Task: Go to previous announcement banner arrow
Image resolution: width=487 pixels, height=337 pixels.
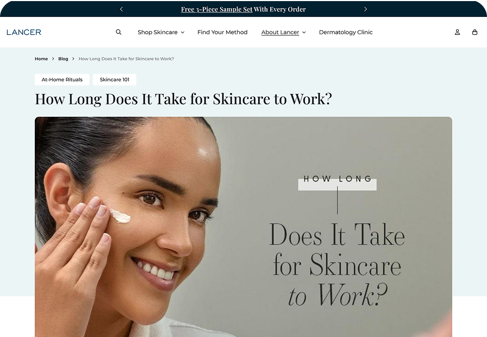Action: tap(121, 9)
